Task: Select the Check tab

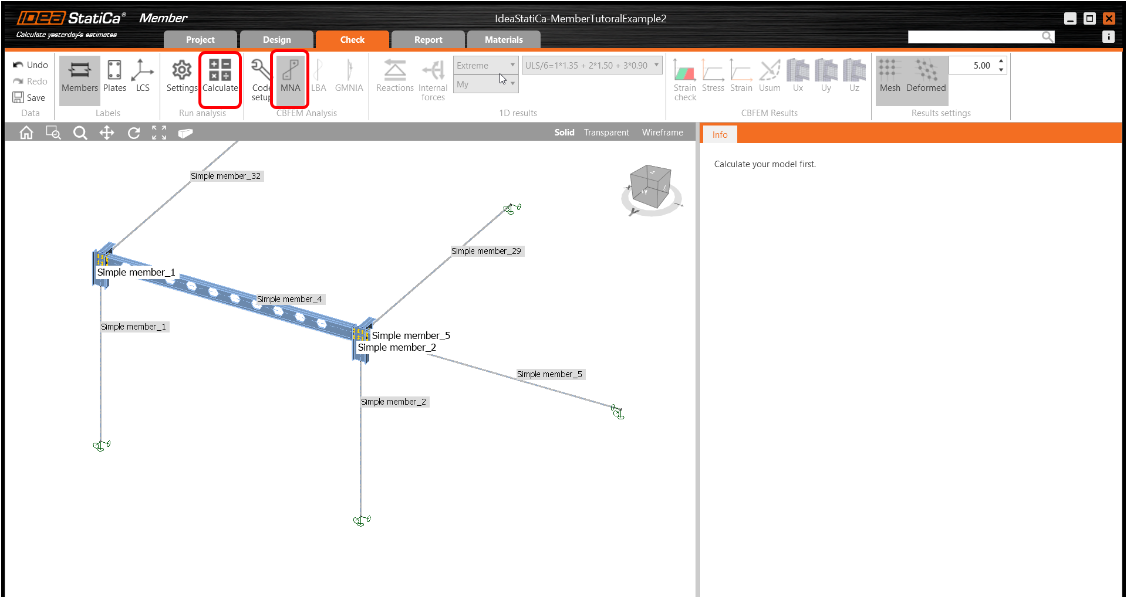Action: click(352, 40)
